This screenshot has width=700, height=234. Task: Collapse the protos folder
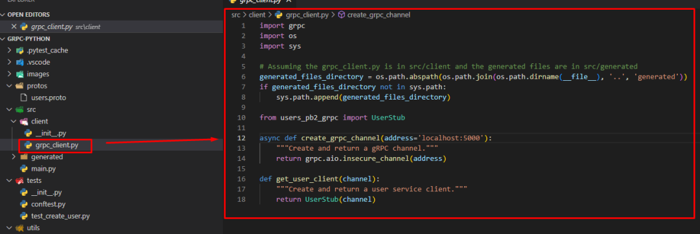[10, 86]
